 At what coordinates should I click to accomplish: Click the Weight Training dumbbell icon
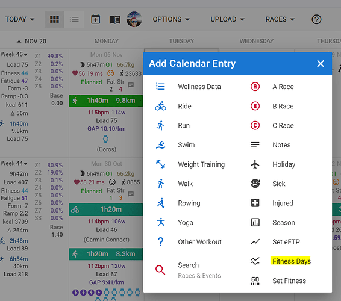pyautogui.click(x=160, y=164)
